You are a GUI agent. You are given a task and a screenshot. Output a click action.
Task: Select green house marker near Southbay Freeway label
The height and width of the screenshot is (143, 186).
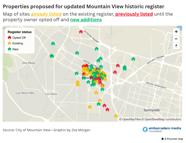(x=133, y=59)
